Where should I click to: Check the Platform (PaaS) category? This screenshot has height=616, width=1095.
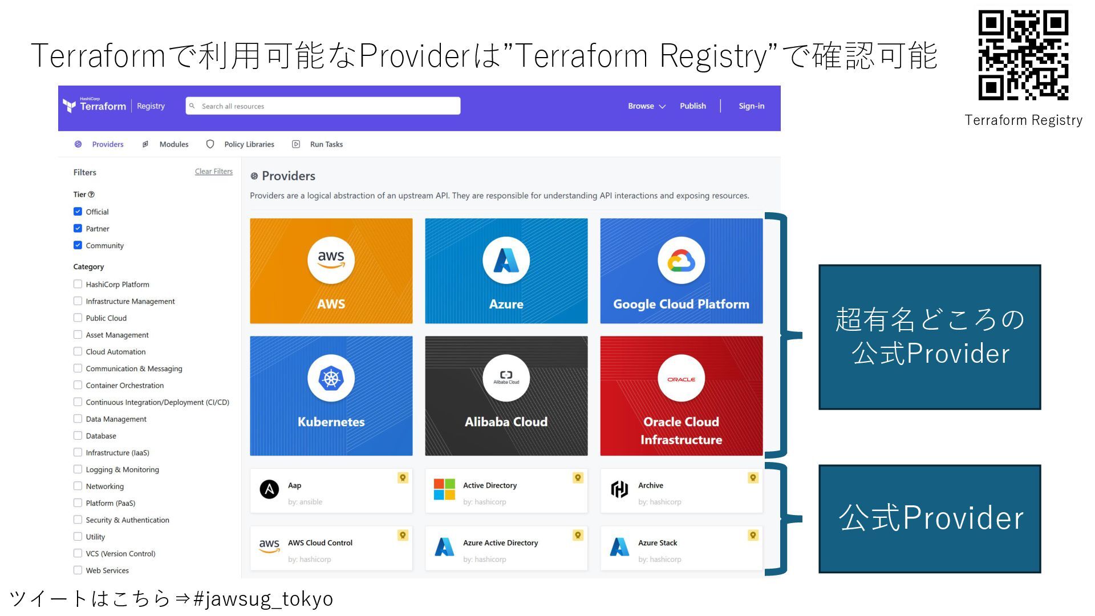(x=78, y=503)
